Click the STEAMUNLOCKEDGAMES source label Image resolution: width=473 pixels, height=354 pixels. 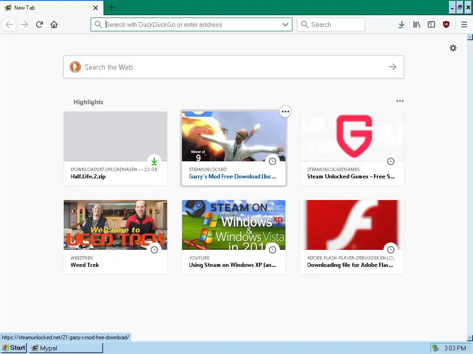tap(334, 170)
